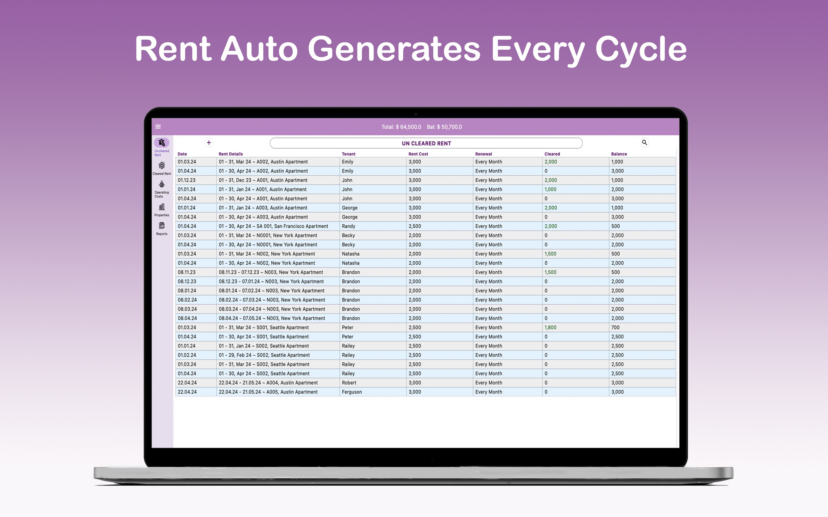The width and height of the screenshot is (828, 517).
Task: Click the plus add rent button
Action: (209, 142)
